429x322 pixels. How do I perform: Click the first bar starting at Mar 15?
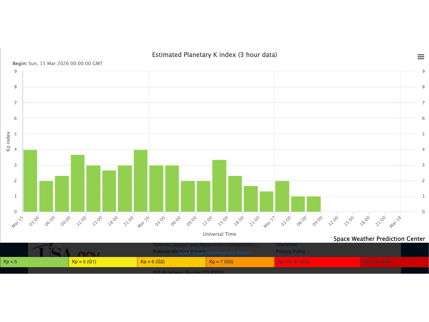click(x=30, y=181)
